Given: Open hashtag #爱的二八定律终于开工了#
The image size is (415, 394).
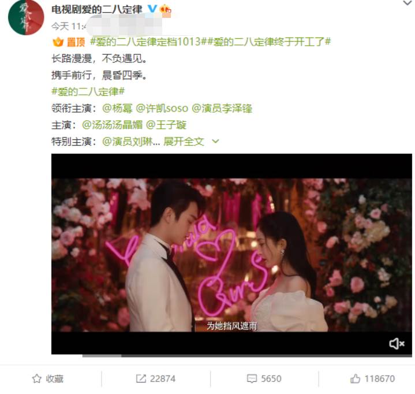Looking at the screenshot, I should tap(269, 42).
